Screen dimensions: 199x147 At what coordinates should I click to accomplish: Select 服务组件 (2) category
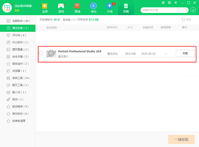(x=18, y=64)
